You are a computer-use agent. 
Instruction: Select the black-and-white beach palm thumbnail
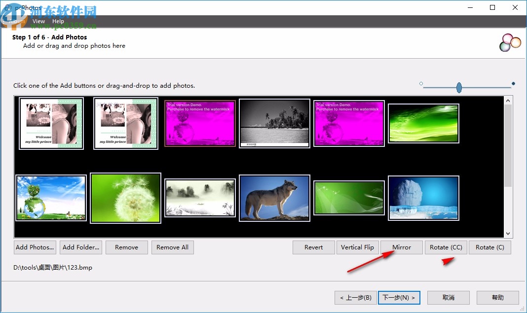[x=274, y=123]
